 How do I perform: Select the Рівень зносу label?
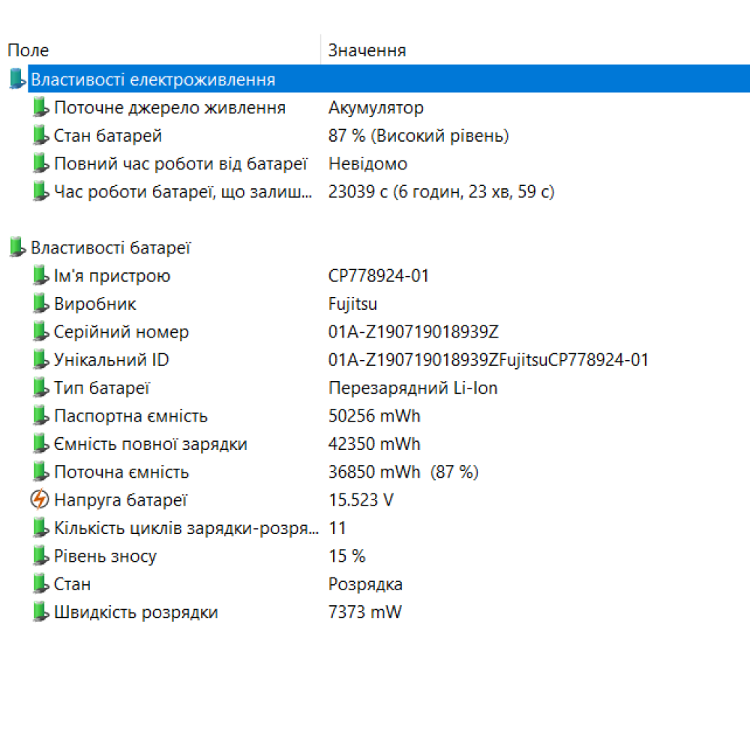105,556
